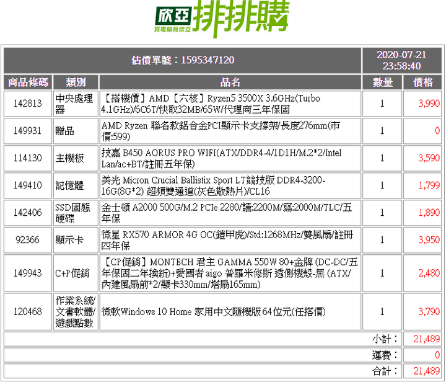This screenshot has height=382, width=446.
Task: Click the price 1,890 for SSD
Action: click(x=429, y=213)
